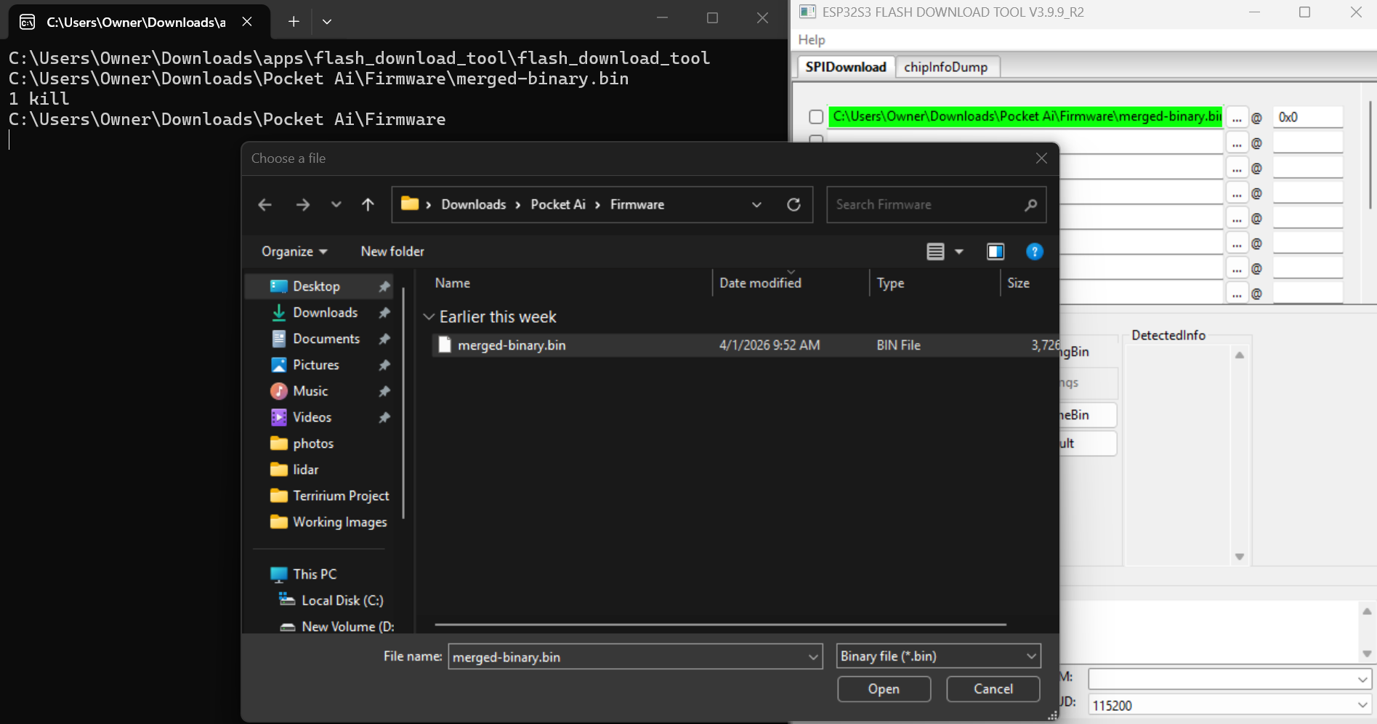1377x724 pixels.
Task: Click the Open button to confirm file
Action: point(884,688)
